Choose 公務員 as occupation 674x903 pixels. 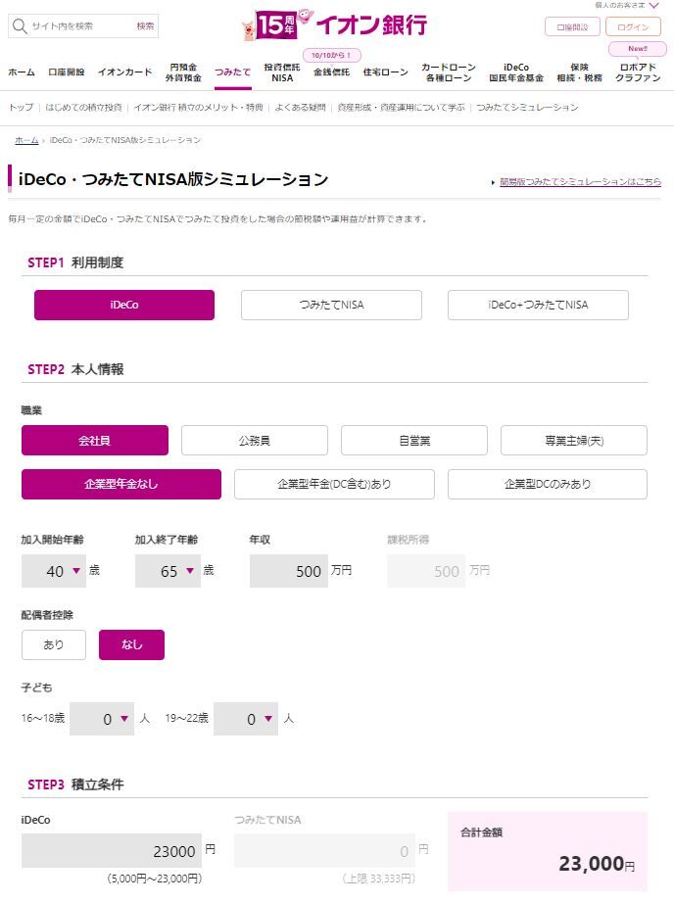255,441
